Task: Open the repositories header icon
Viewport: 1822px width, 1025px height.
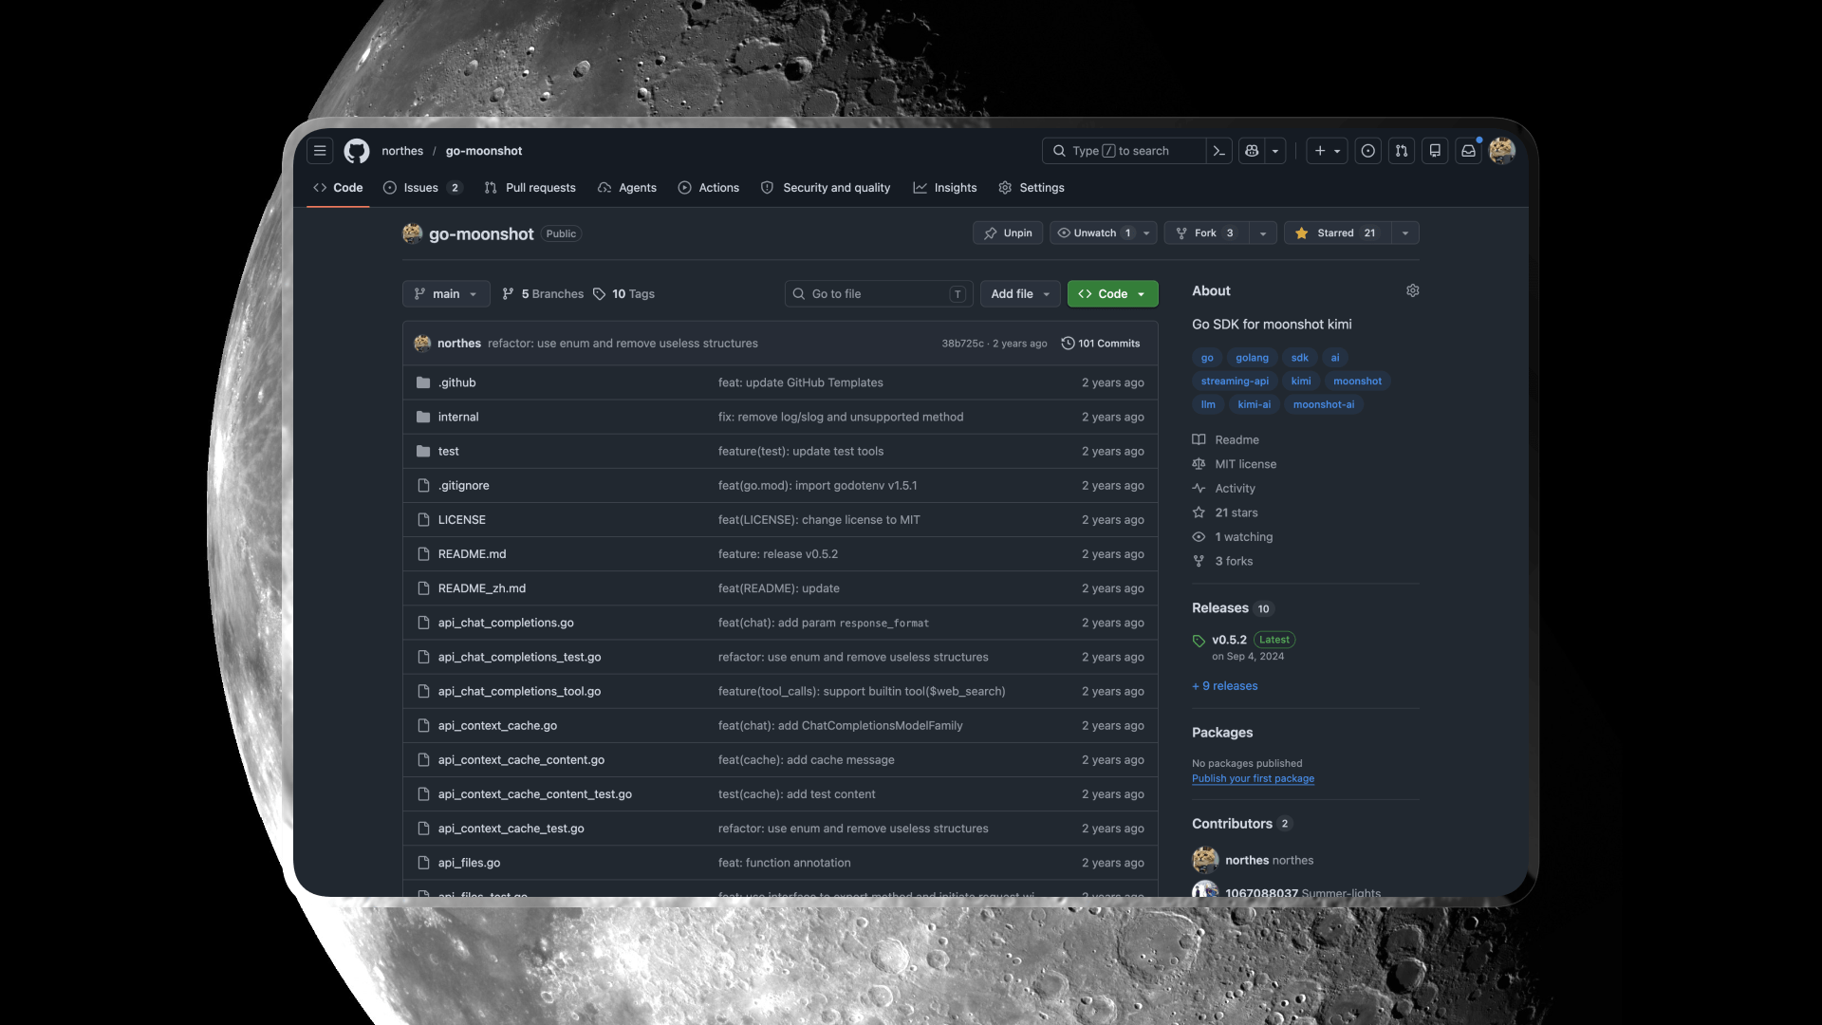Action: [x=1435, y=151]
